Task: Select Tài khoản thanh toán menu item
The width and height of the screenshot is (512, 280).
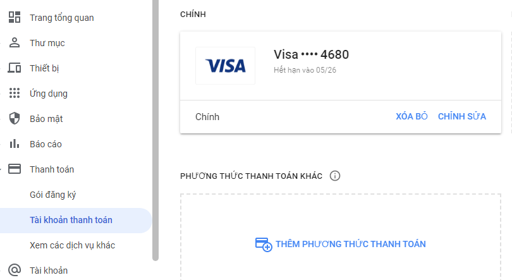Action: point(71,220)
